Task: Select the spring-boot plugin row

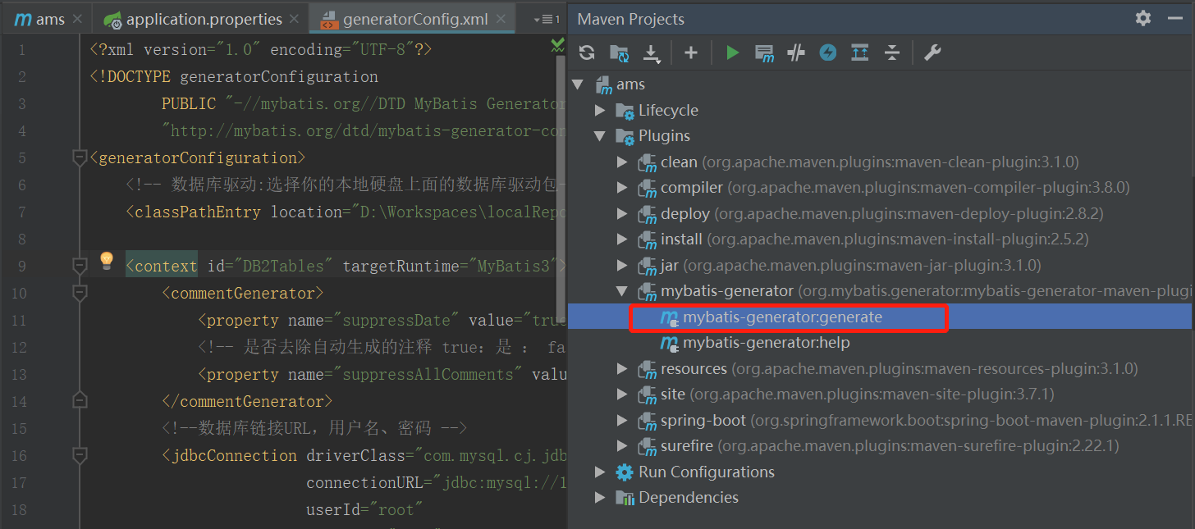Action: click(x=881, y=421)
